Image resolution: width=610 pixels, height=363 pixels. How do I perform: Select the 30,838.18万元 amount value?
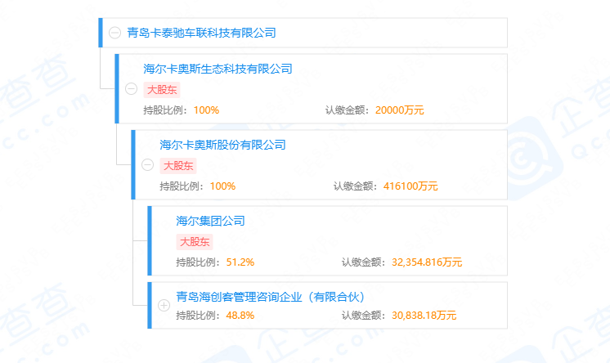point(424,316)
